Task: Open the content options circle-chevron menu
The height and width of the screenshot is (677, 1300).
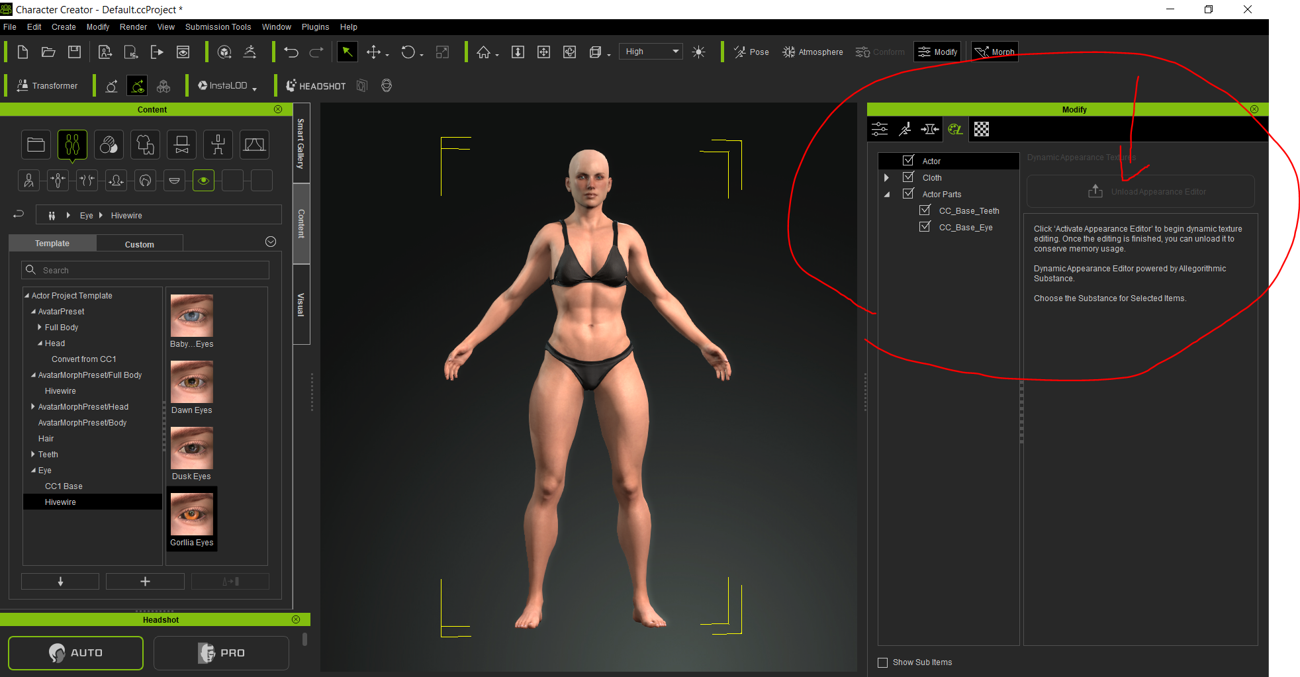Action: click(271, 242)
